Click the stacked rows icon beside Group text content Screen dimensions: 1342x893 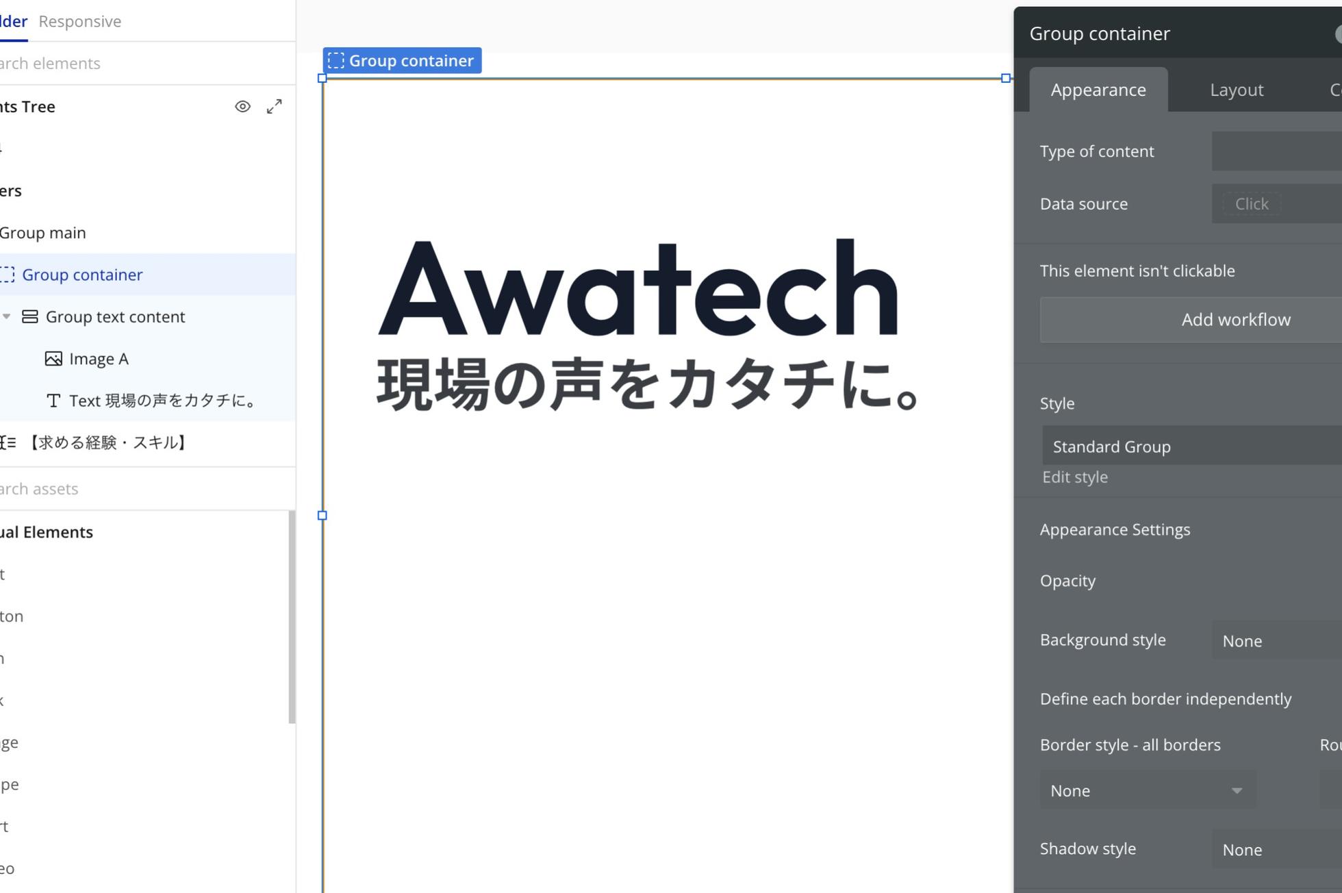[x=30, y=316]
